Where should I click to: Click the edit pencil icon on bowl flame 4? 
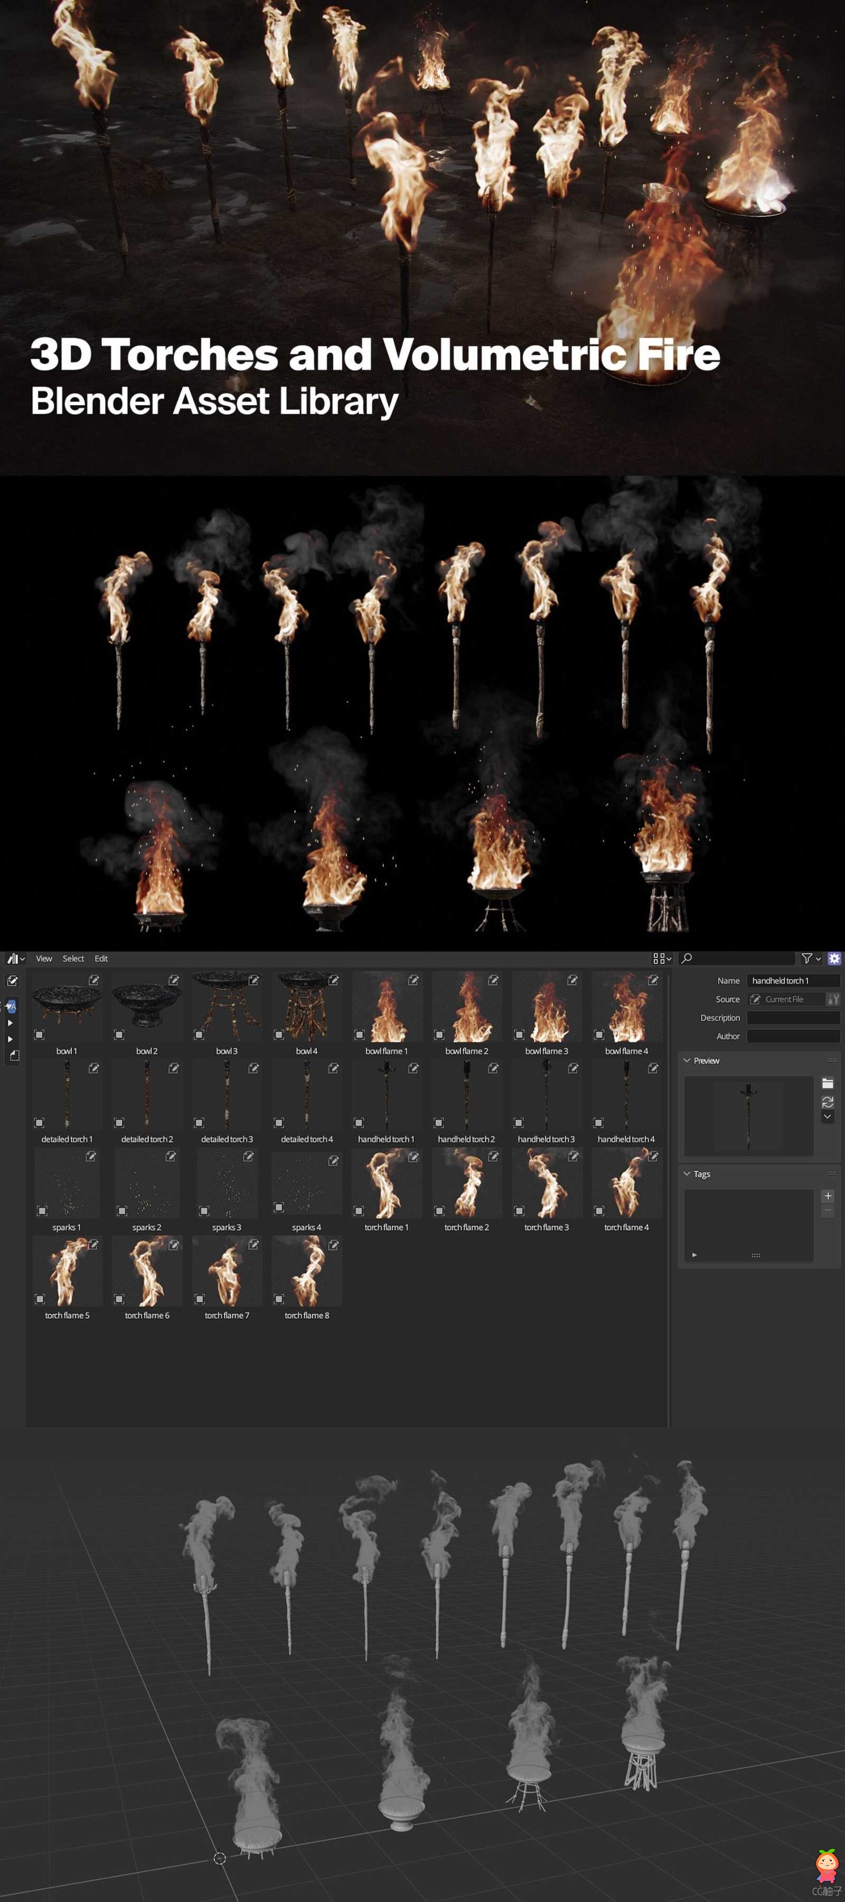pyautogui.click(x=653, y=980)
